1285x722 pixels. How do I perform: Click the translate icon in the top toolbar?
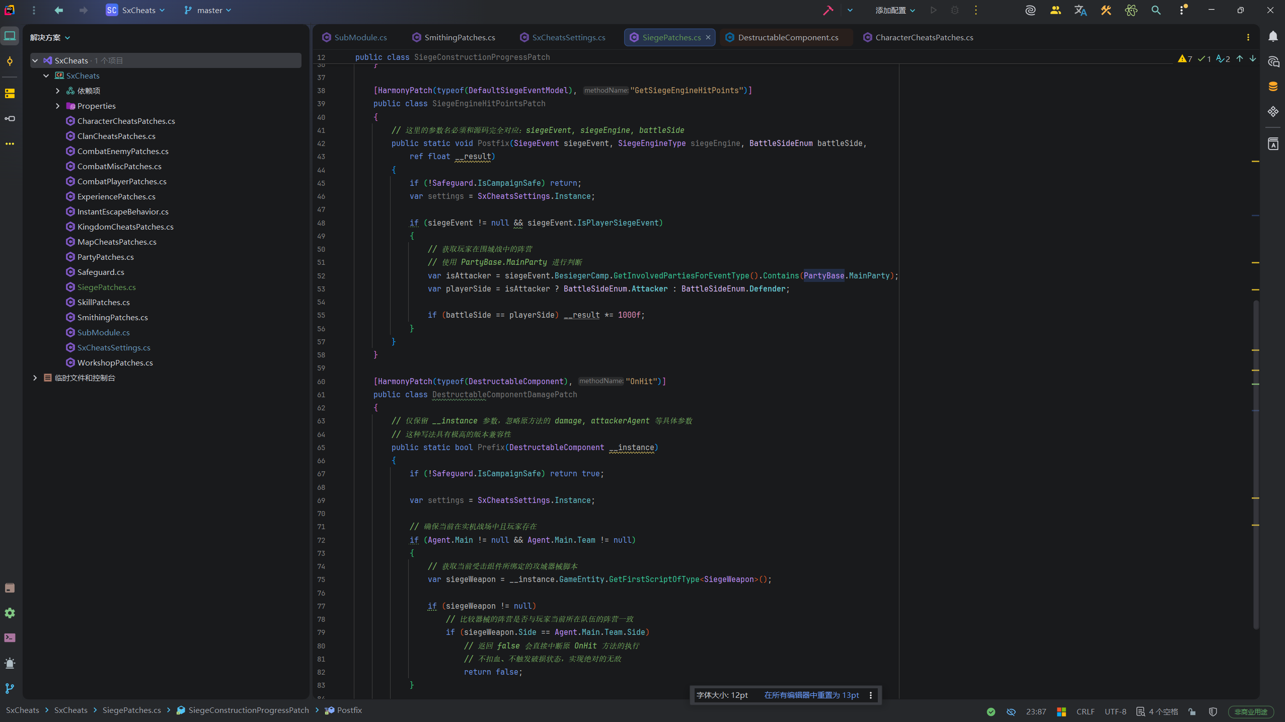[x=1081, y=10]
